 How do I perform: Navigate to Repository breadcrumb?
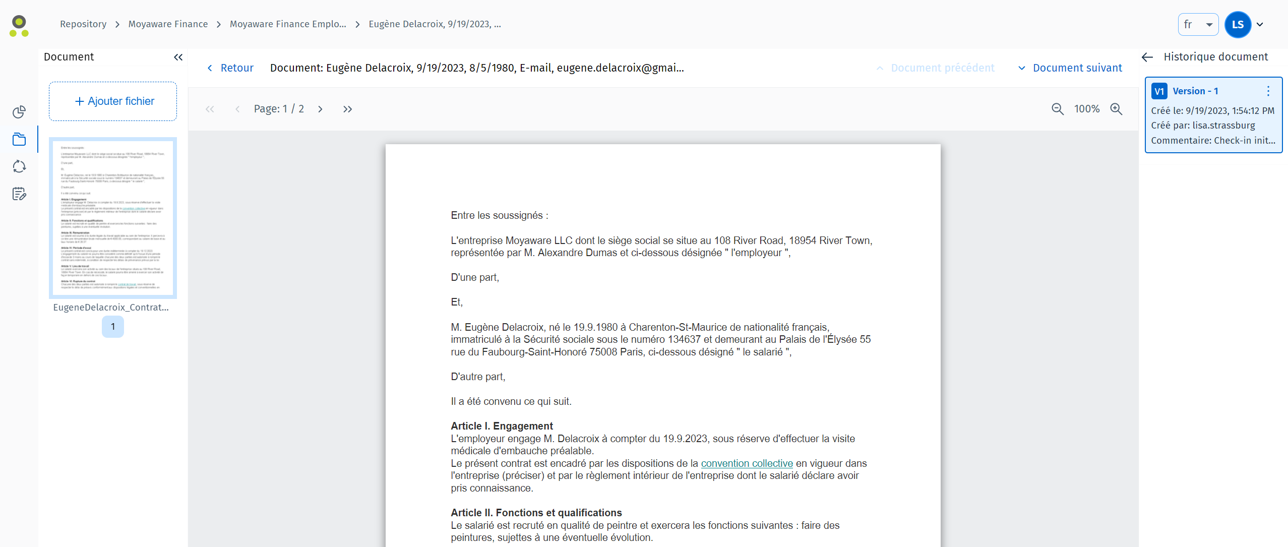83,24
